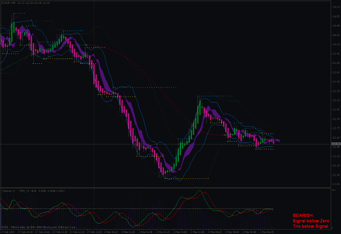Click the tall green candle at rally peak
This screenshot has height=234, width=341.
tap(200, 107)
